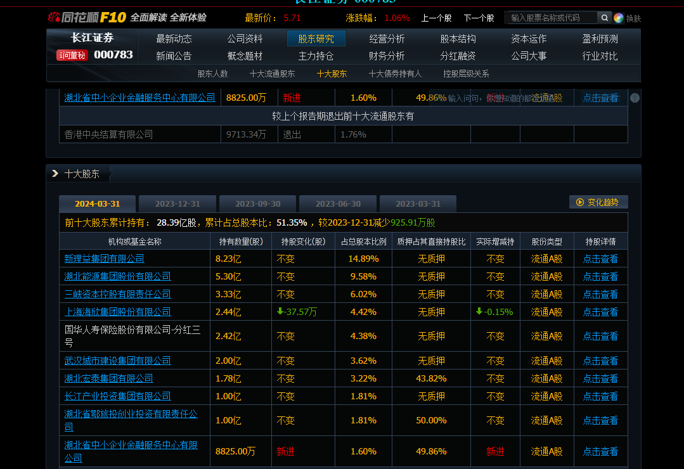The width and height of the screenshot is (684, 469).
Task: Click the -0.15% actual change cell
Action: [x=495, y=312]
